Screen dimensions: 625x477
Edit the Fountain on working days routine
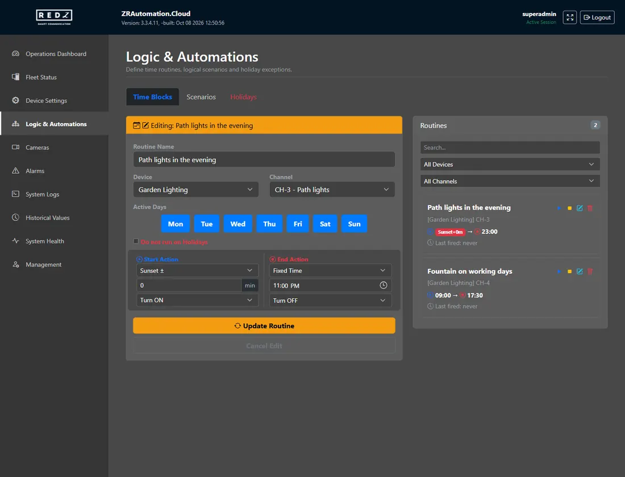tap(580, 271)
